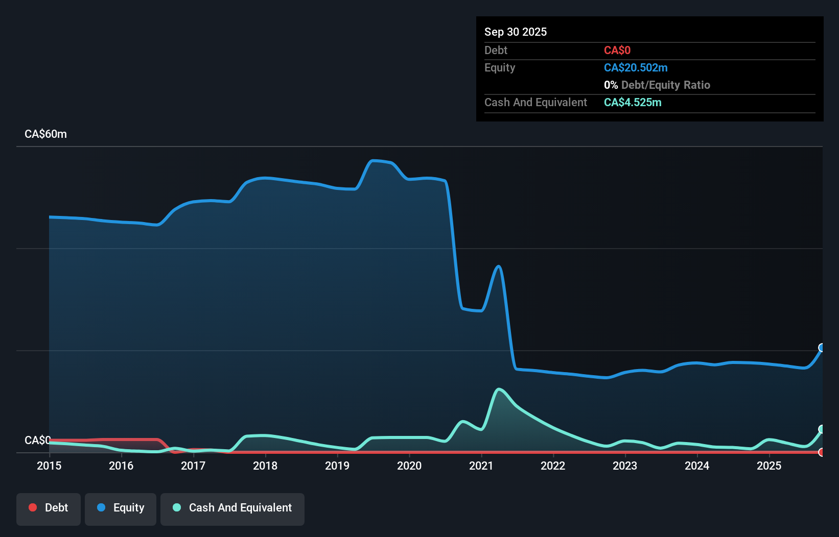Screen dimensions: 839x537
Task: Select the blue Equity endpoint marker on chart
Action: 822,349
